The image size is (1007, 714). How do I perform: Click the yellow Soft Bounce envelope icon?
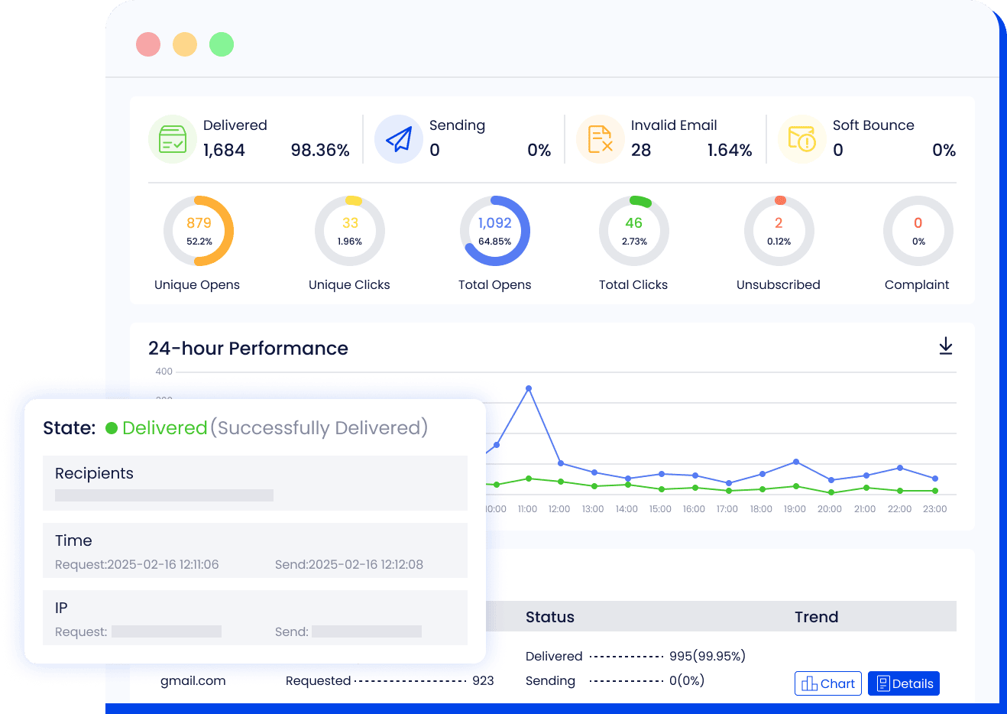(x=802, y=139)
